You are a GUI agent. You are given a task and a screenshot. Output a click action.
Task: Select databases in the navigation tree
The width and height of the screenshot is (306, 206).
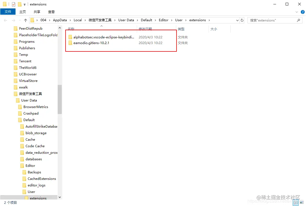(x=34, y=159)
